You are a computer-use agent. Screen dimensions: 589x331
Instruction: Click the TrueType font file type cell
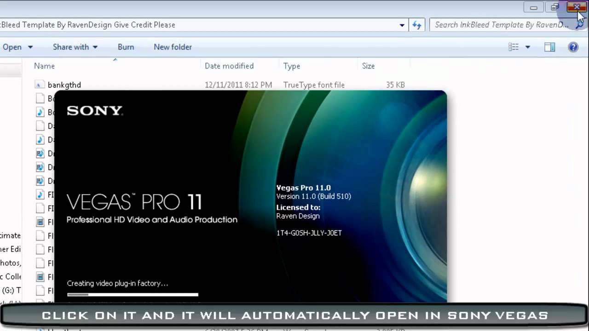click(314, 85)
